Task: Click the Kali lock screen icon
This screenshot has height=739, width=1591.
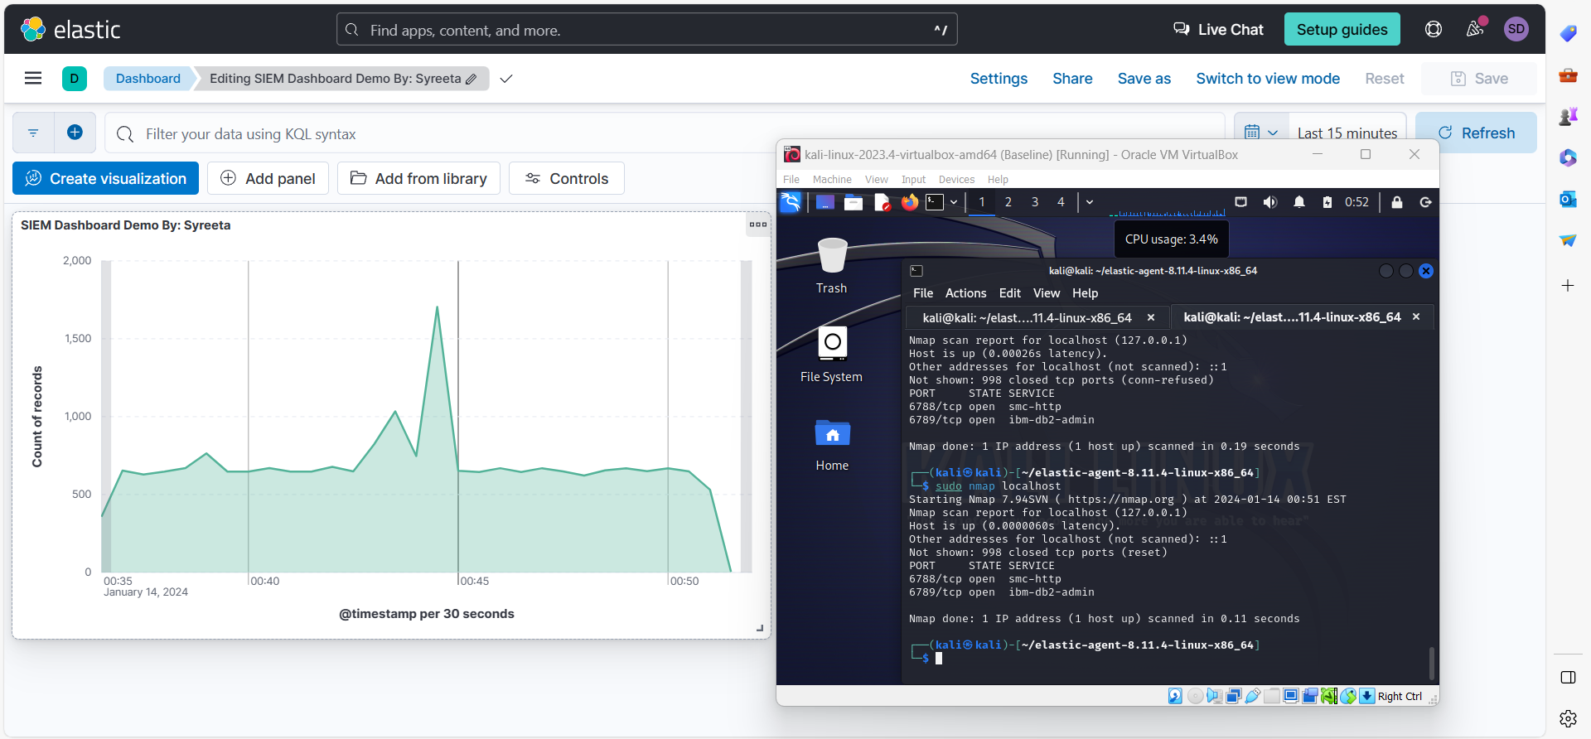Action: pyautogui.click(x=1397, y=202)
